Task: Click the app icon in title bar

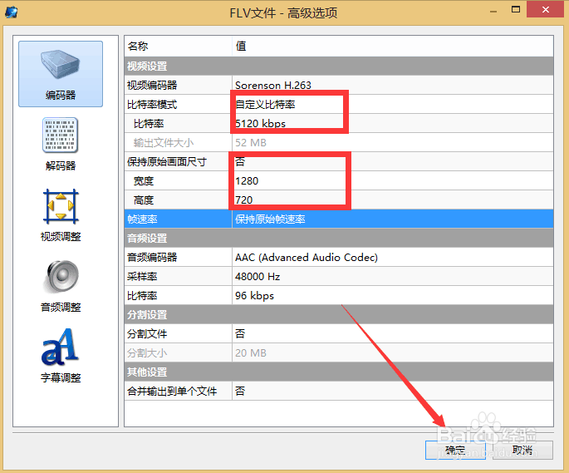Action: click(x=12, y=12)
